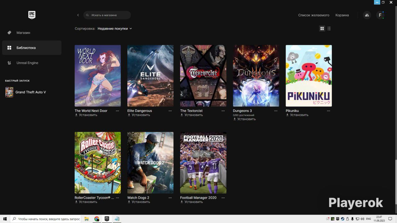397x223 pixels.
Task: Click the Elite Dangerous game title
Action: click(140, 111)
